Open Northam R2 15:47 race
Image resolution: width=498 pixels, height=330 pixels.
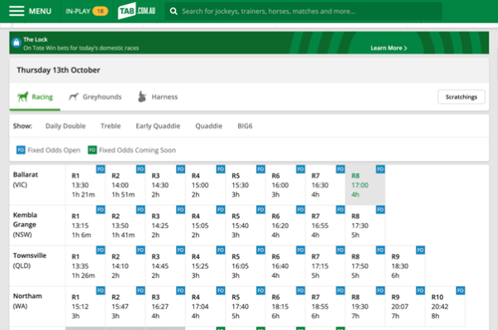125,307
